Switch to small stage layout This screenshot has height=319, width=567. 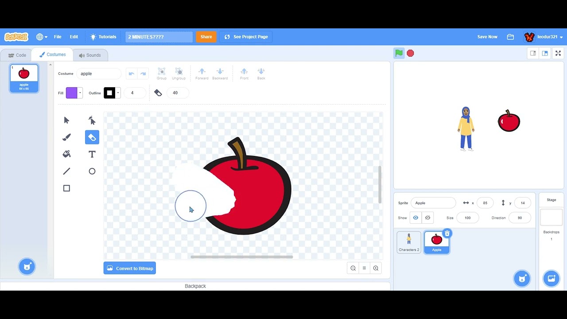[533, 53]
